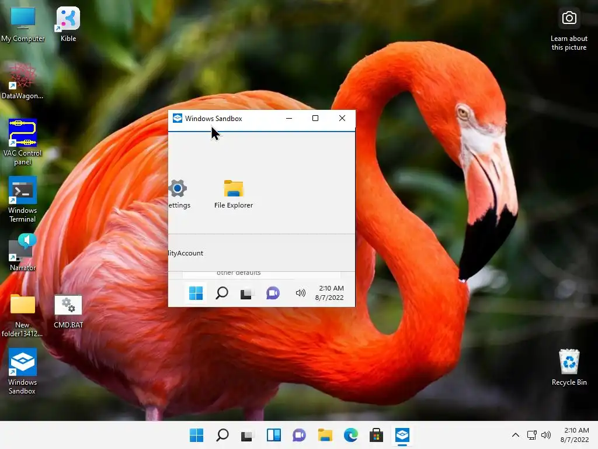Close the Windows Sandbox window
598x449 pixels.
pyautogui.click(x=342, y=118)
